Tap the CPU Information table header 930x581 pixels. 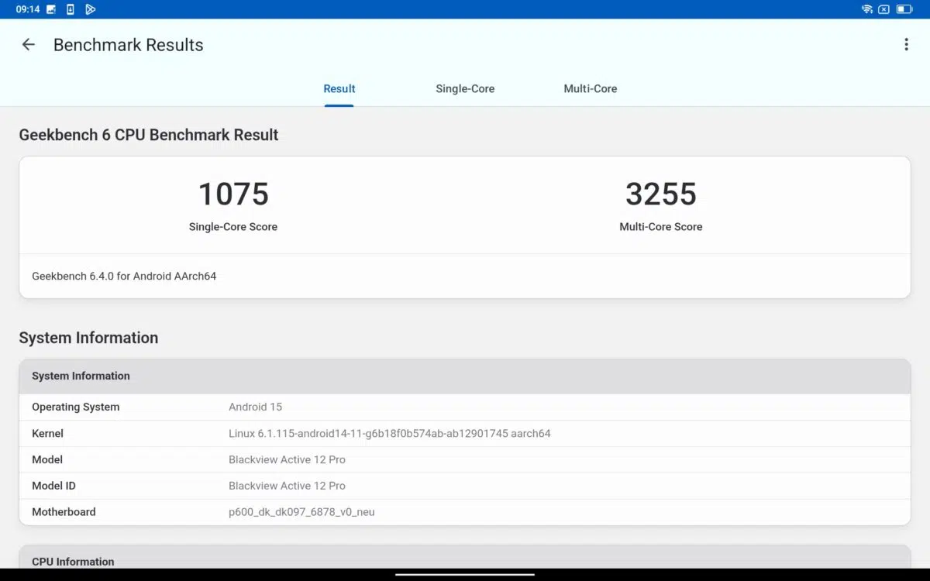click(465, 557)
